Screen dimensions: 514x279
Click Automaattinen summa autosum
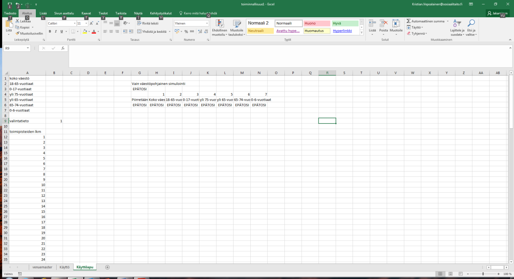point(426,21)
